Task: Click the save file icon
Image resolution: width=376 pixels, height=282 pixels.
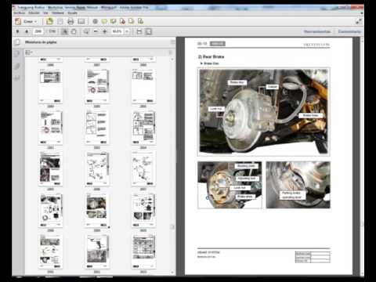Action: [x=60, y=21]
